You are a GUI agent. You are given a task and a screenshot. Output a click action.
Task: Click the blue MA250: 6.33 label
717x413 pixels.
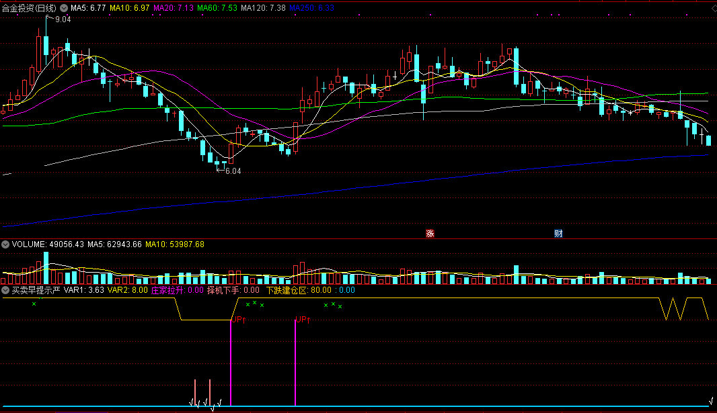(x=312, y=8)
